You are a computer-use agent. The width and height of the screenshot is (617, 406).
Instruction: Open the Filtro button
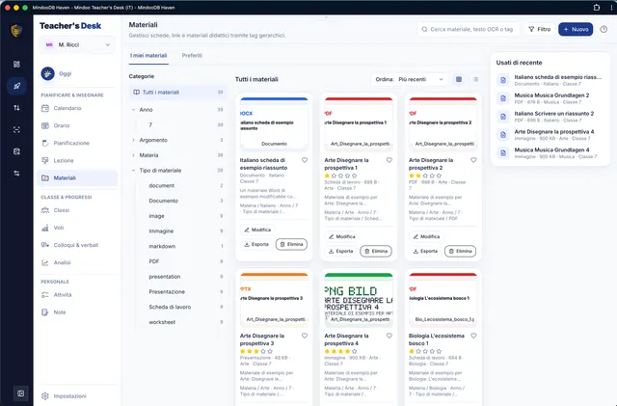540,29
